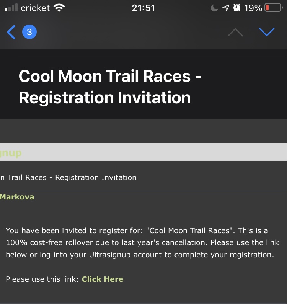Tap the Do Not Disturb moon icon
The width and height of the screenshot is (287, 304).
(x=214, y=8)
